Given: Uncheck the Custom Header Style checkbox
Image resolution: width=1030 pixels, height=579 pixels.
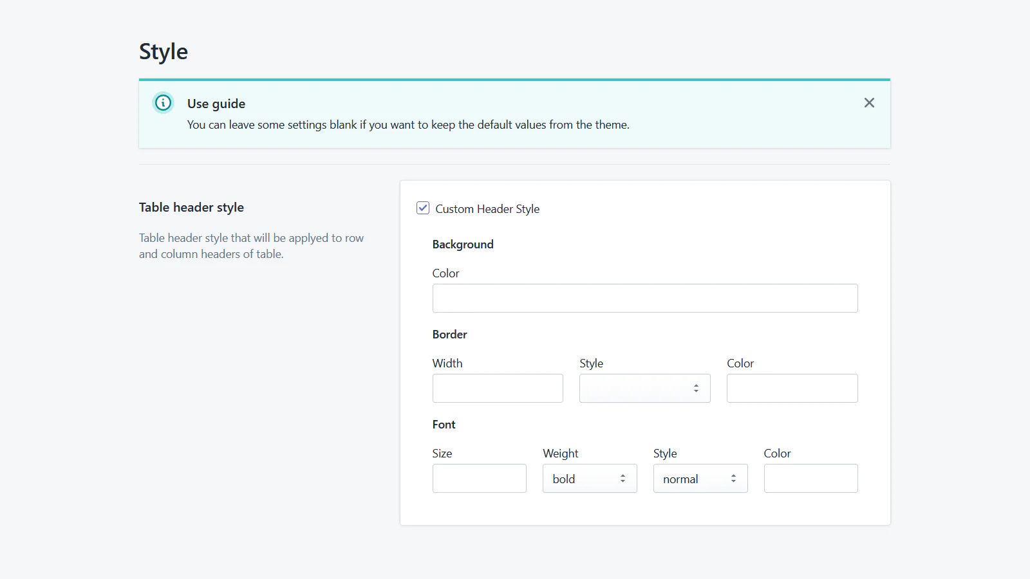Looking at the screenshot, I should tap(423, 208).
